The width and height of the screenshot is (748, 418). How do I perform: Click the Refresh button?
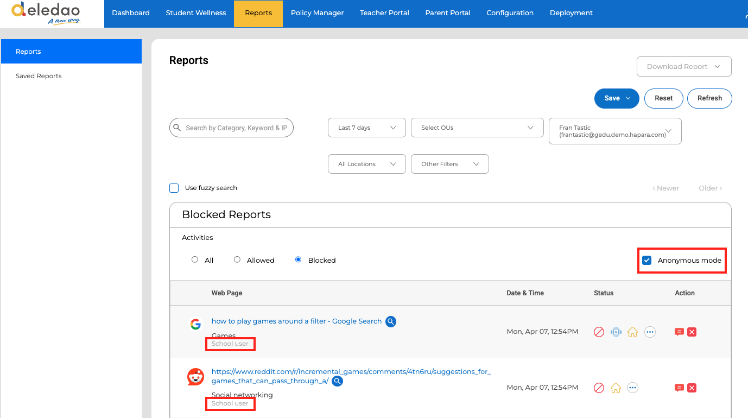(x=709, y=98)
